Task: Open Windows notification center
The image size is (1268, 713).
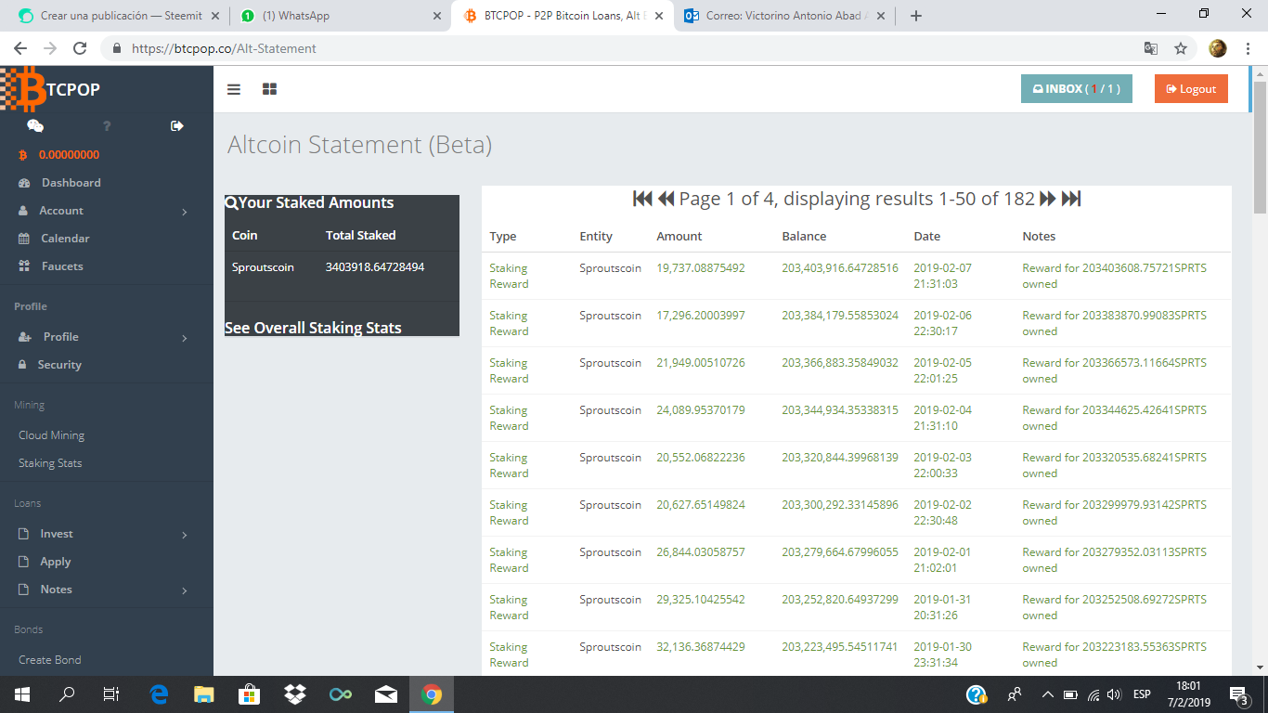Action: pos(1238,694)
